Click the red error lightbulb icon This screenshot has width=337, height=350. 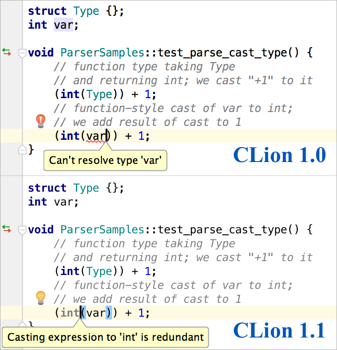(x=41, y=121)
